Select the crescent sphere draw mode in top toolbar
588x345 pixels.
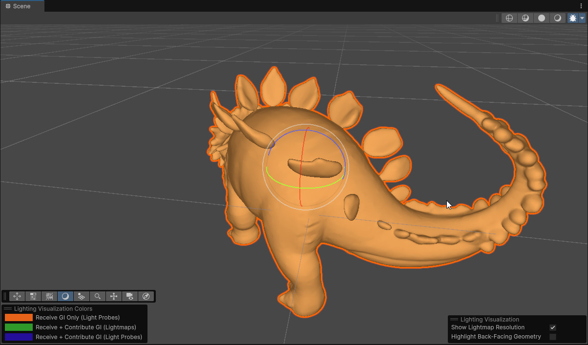557,18
